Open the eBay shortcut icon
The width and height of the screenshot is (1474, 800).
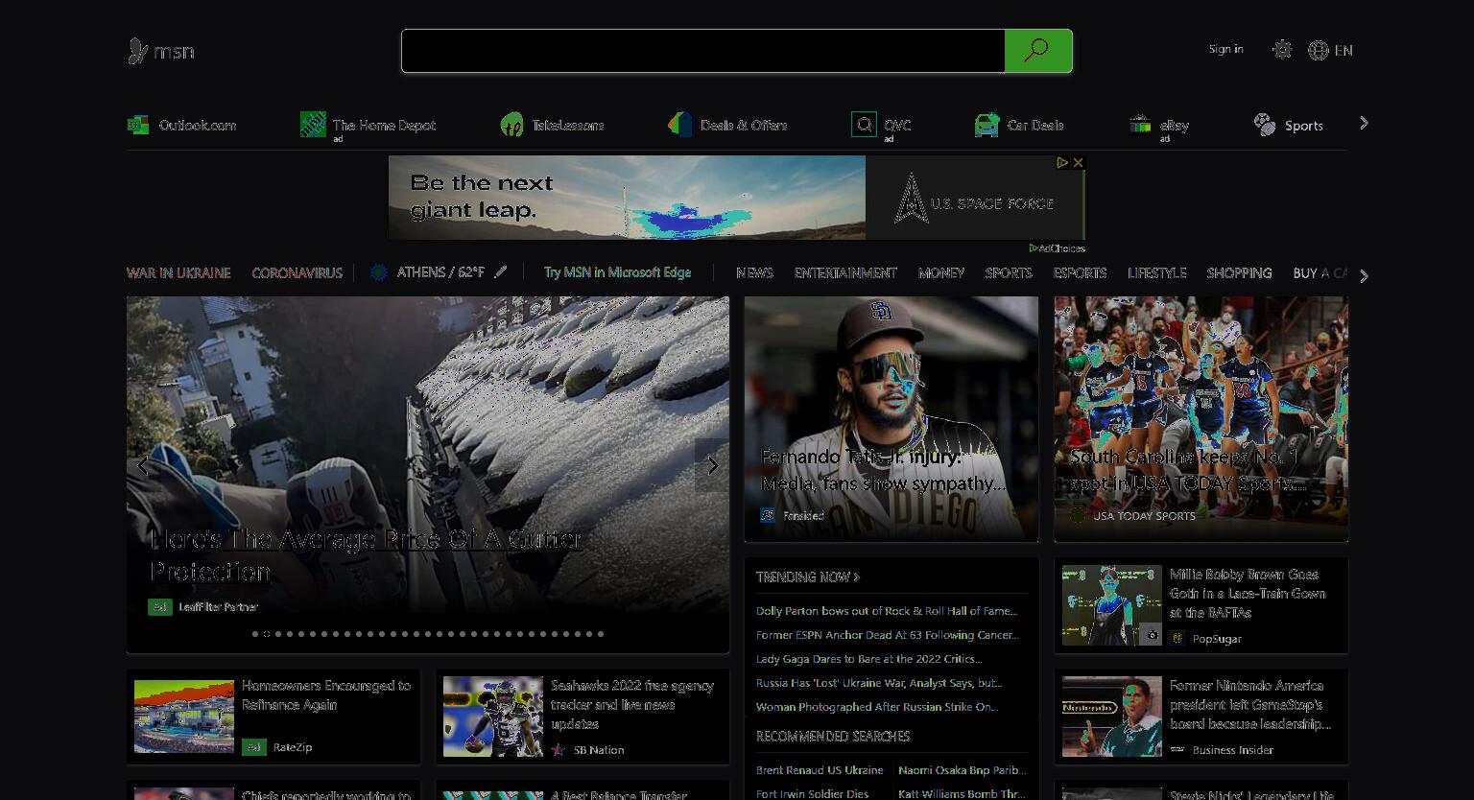[1140, 125]
